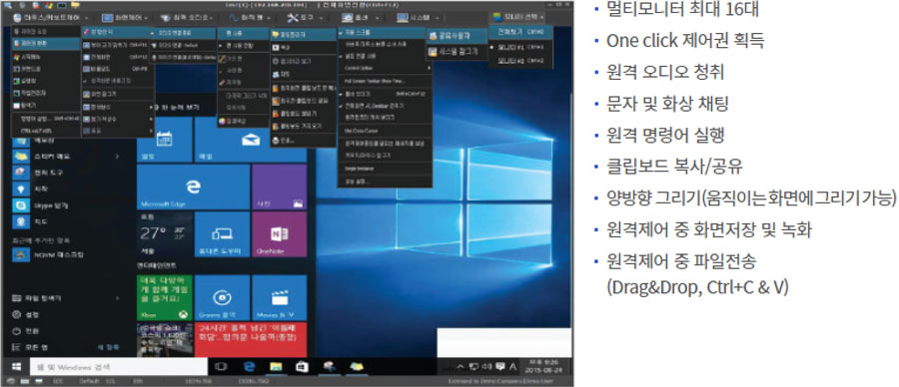Viewport: 899px width, 387px height.
Task: Open the Groove 음악 tile
Action: pos(222,297)
